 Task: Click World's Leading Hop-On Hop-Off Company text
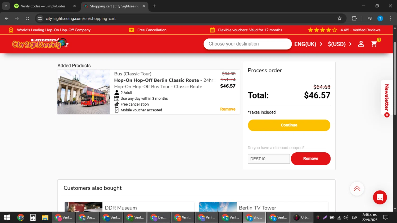[x=54, y=30]
